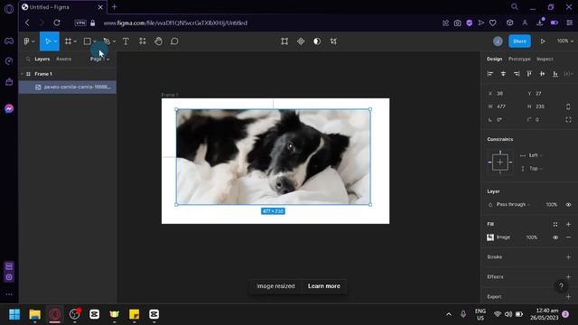Image resolution: width=578 pixels, height=325 pixels.
Task: Click the Create component icon
Action: click(x=301, y=42)
